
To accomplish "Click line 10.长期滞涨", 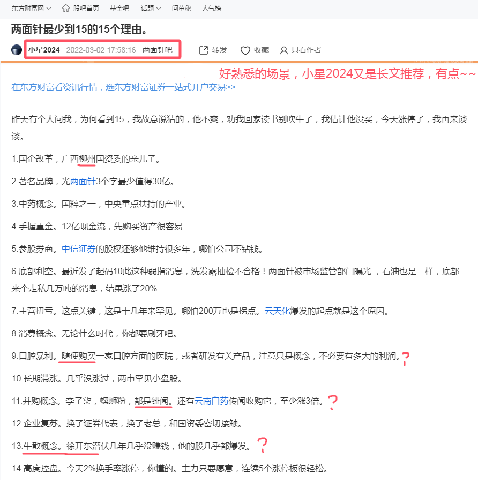I will point(97,379).
